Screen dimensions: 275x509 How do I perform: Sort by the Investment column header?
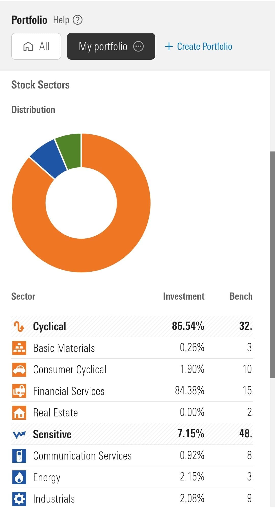coord(184,296)
